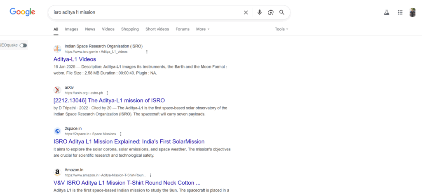Click the 2space.in site name
This screenshot has width=422, height=193.
tap(73, 128)
